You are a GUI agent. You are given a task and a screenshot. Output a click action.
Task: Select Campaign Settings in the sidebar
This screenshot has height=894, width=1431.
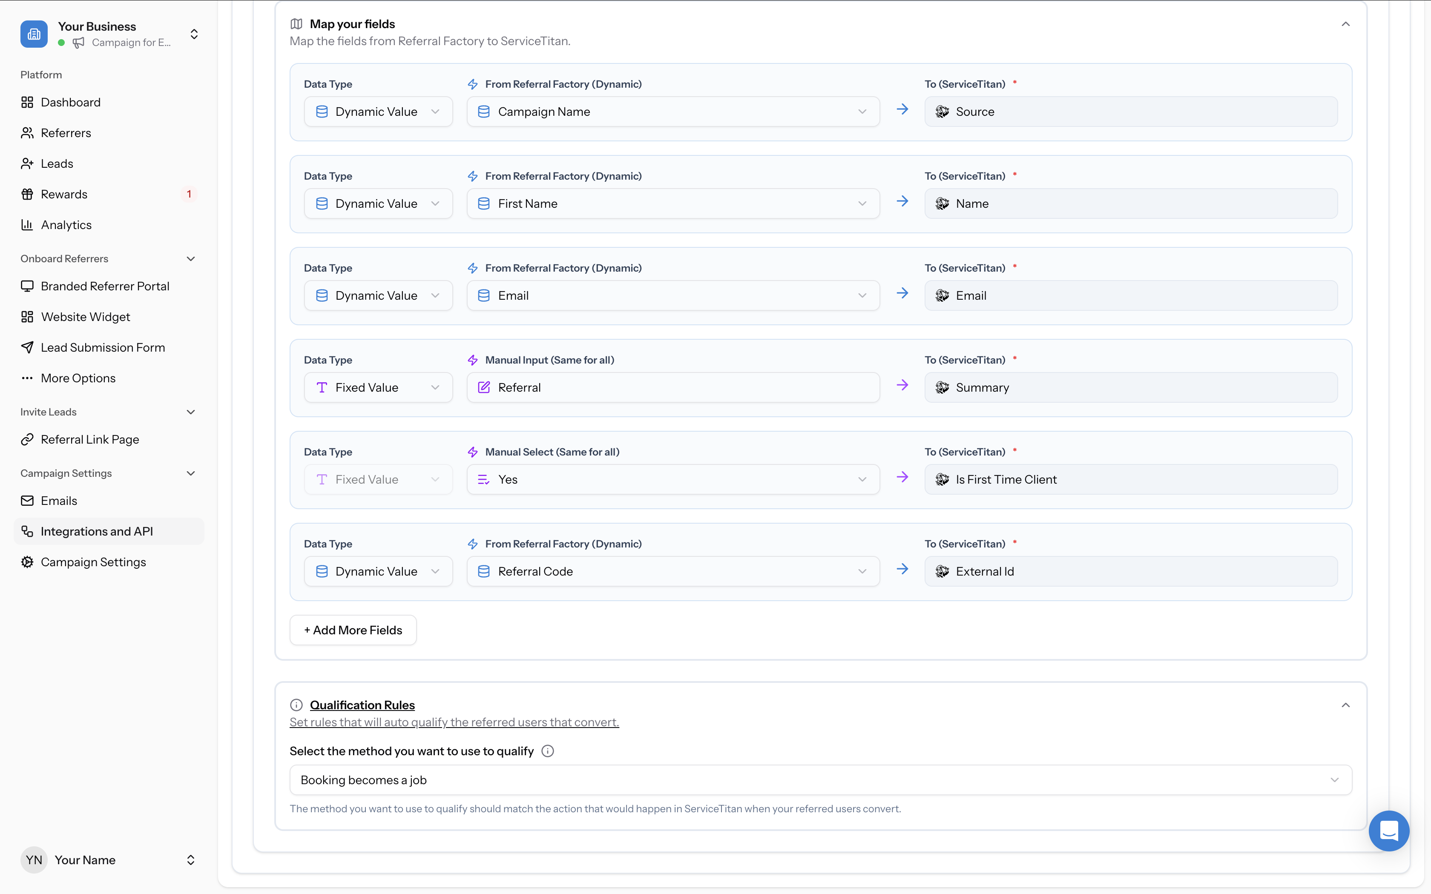93,562
